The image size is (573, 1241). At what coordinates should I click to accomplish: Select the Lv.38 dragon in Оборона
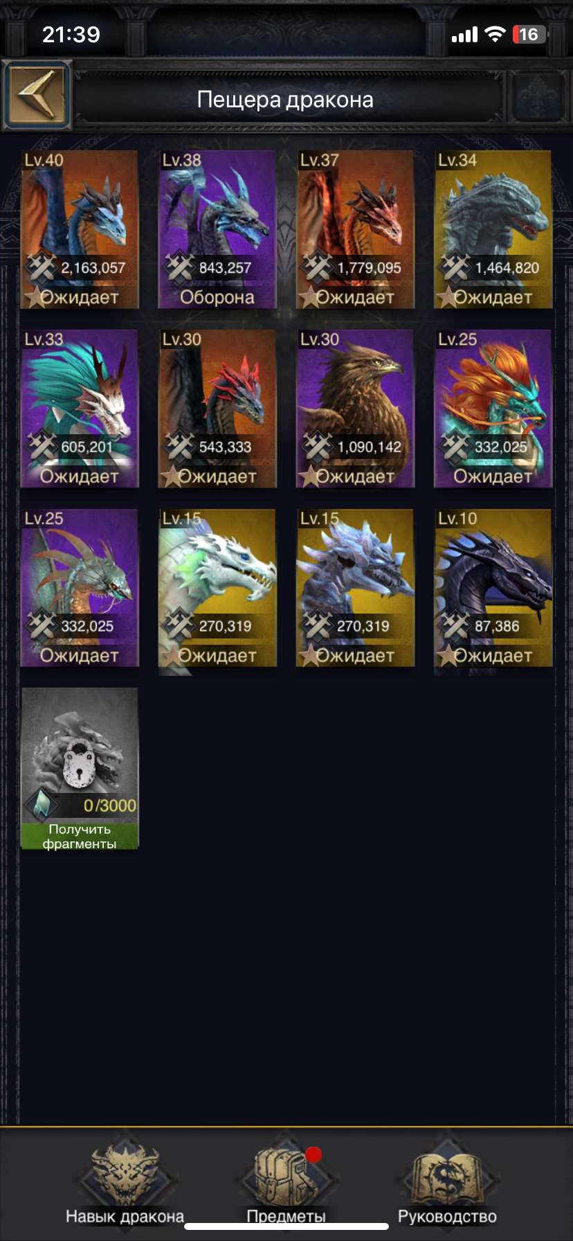tap(217, 229)
